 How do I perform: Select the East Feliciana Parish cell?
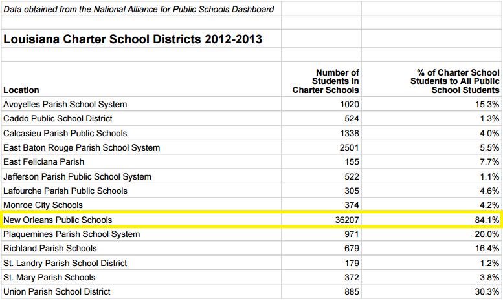44,162
